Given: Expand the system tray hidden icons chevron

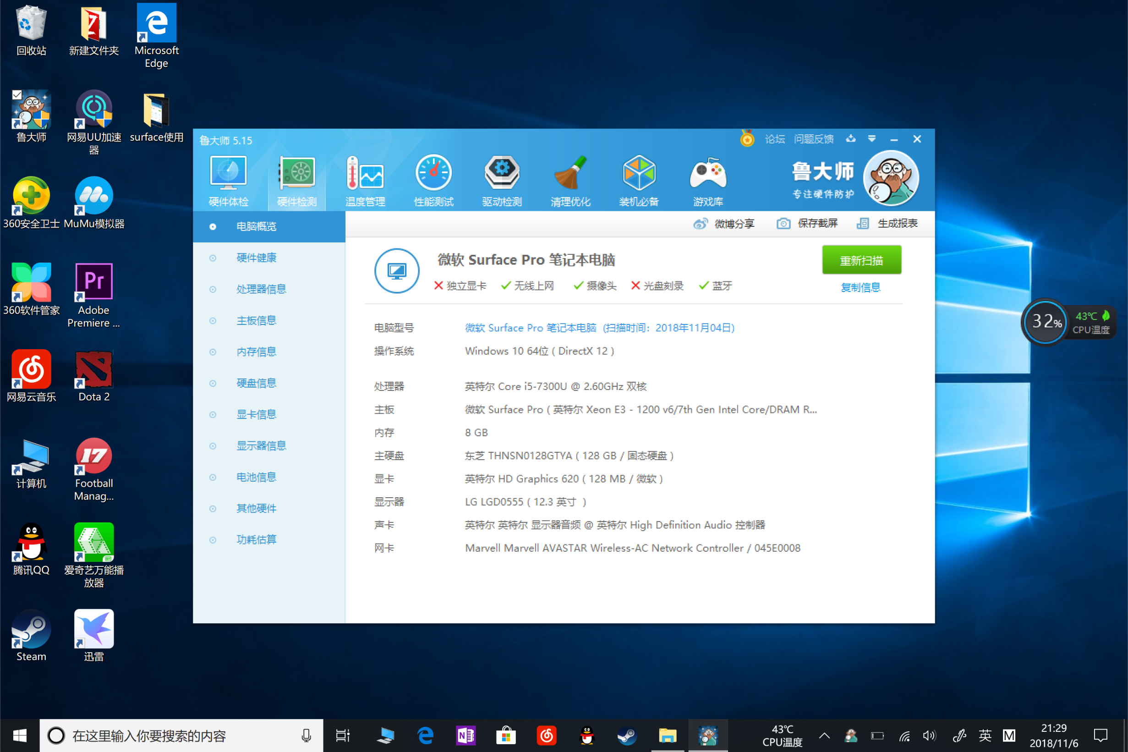Looking at the screenshot, I should tap(824, 735).
